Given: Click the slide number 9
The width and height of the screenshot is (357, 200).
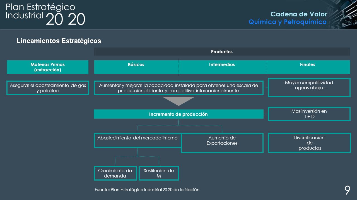Looking at the screenshot, I should pos(347,190).
